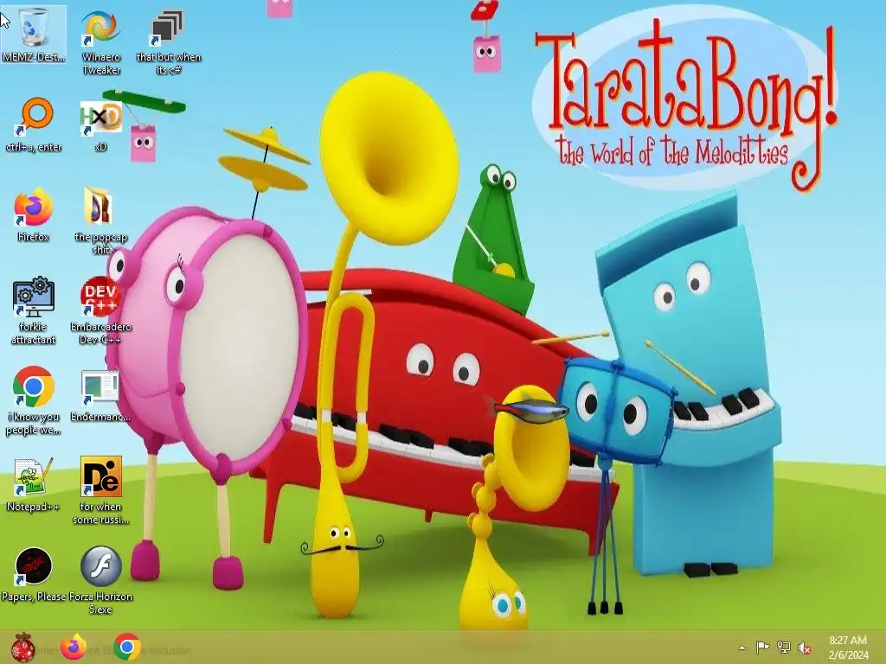
Task: Click the ornament Start button in taskbar
Action: [x=22, y=648]
